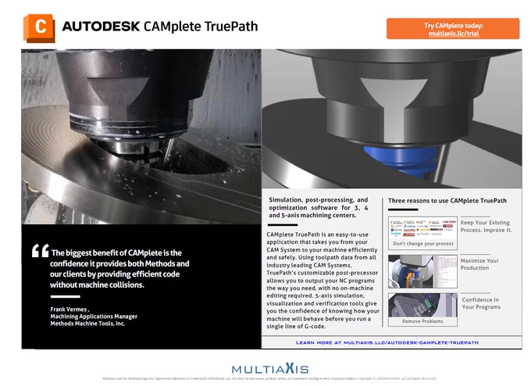This screenshot has width=531, height=386.
Task: Click the Don't change your process caption
Action: (423, 243)
